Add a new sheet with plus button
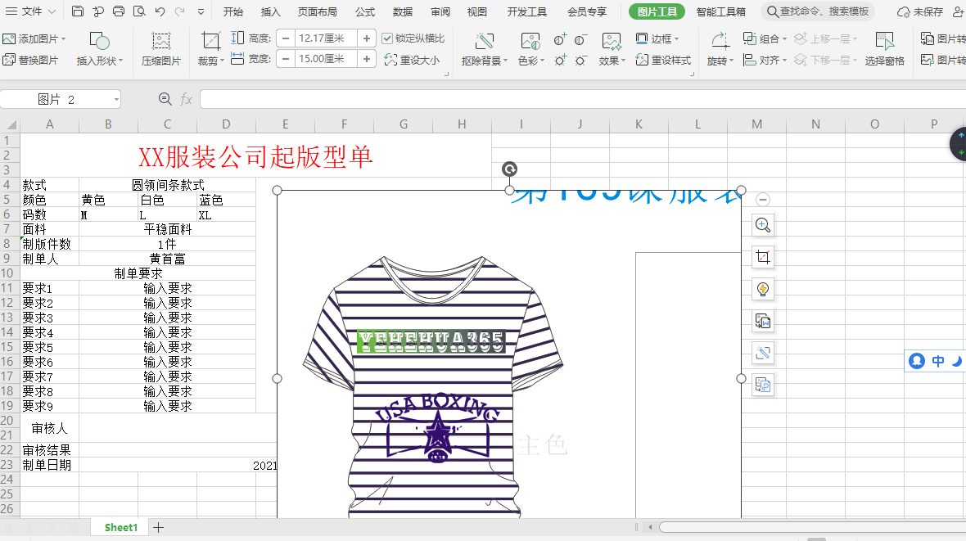The image size is (966, 541). point(158,527)
